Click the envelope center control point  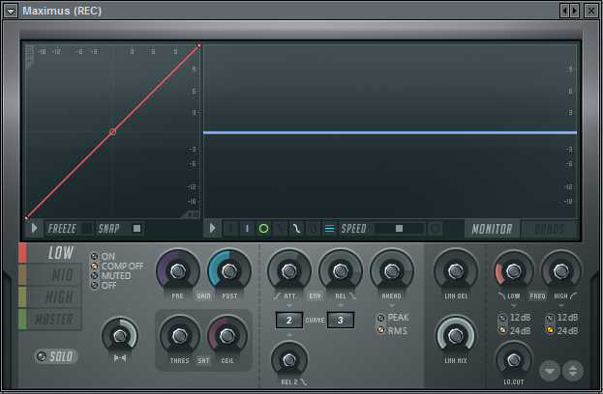(x=112, y=131)
